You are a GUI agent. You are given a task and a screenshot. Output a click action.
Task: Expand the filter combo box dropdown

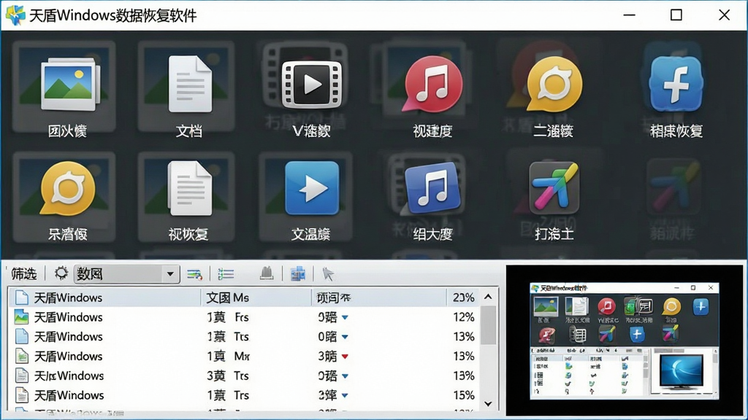[x=169, y=274]
